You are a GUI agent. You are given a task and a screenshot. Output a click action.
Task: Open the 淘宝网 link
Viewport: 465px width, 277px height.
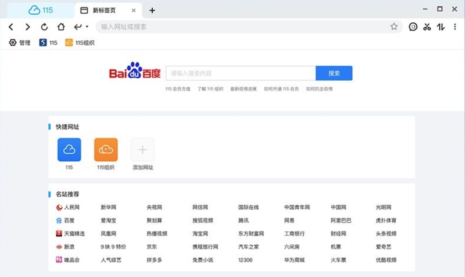tap(200, 234)
